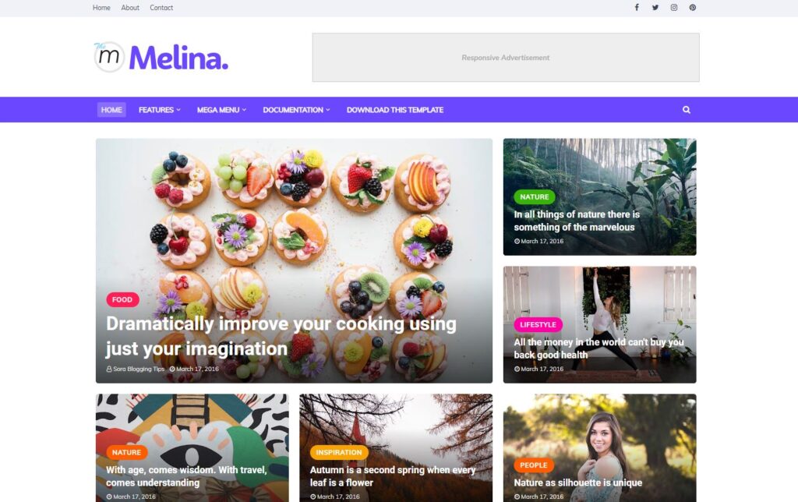
Task: Expand the Mega Menu dropdown
Action: 221,109
